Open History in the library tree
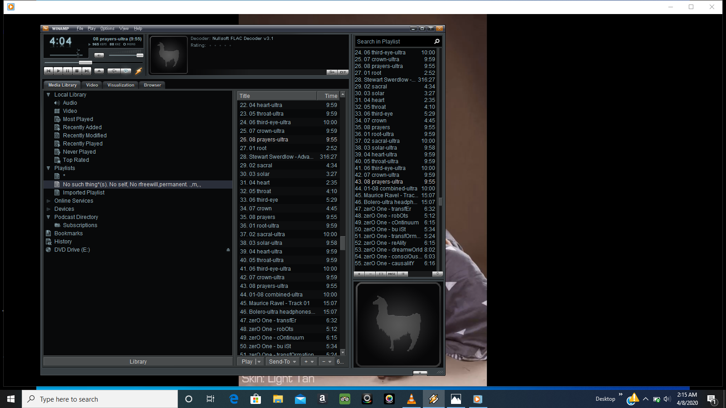The image size is (726, 408). (63, 242)
